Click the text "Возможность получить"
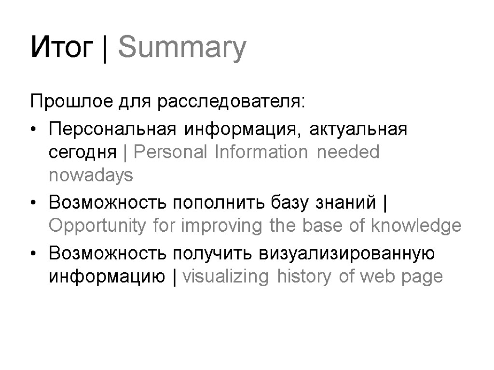The height and width of the screenshot is (370, 494). tap(143, 253)
